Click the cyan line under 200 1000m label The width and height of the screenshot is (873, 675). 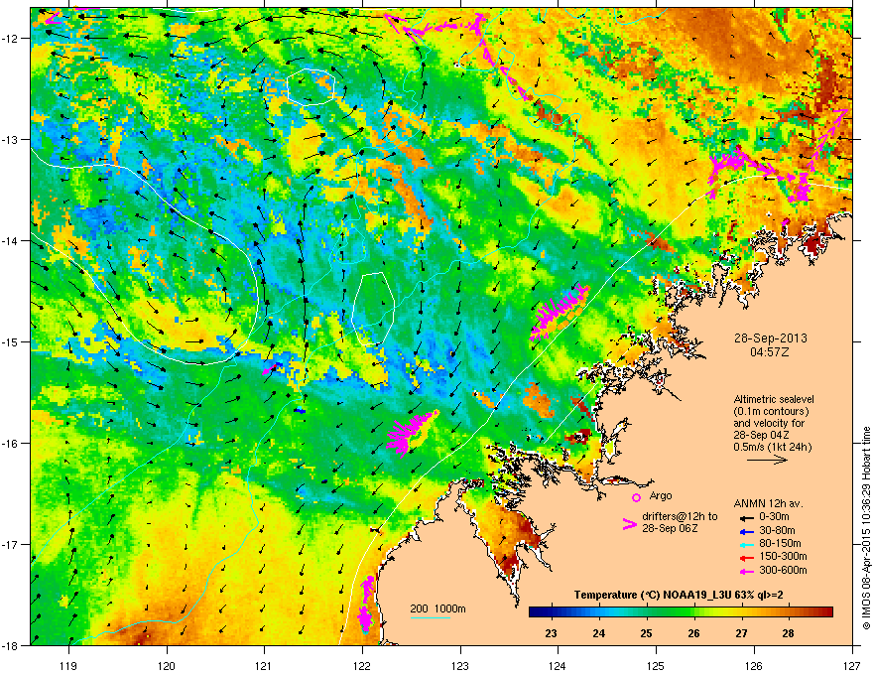tap(430, 617)
